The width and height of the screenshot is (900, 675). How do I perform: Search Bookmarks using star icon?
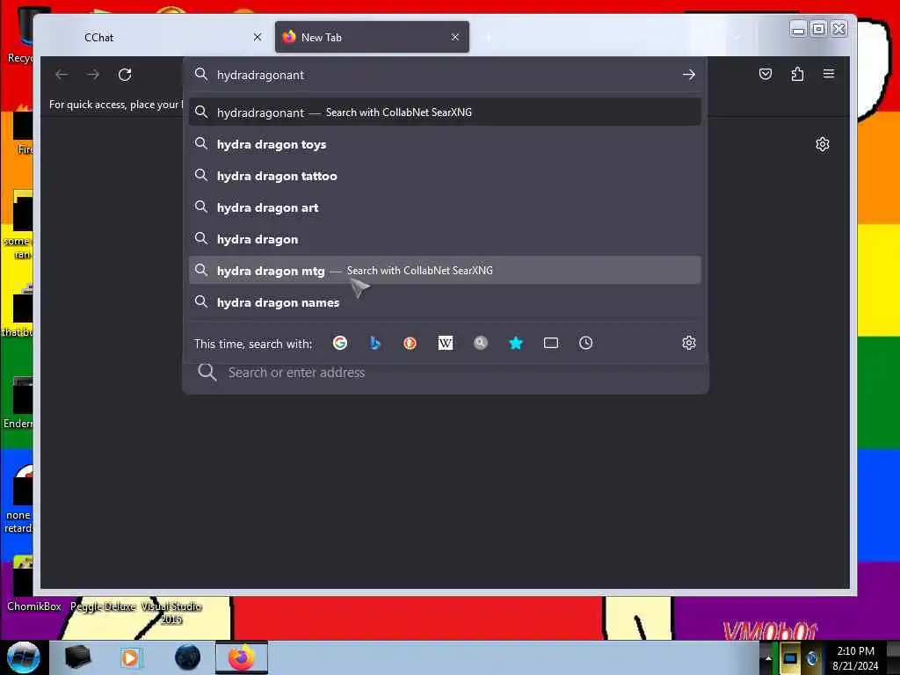(x=515, y=344)
